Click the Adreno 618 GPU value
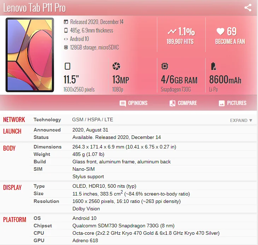 [x=85, y=240]
